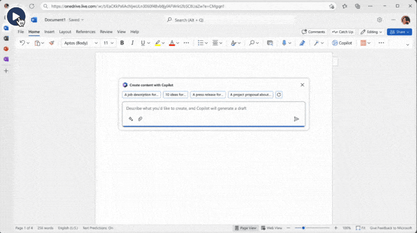Click the Format Painter icon
Image resolution: width=417 pixels, height=233 pixels.
51,43
